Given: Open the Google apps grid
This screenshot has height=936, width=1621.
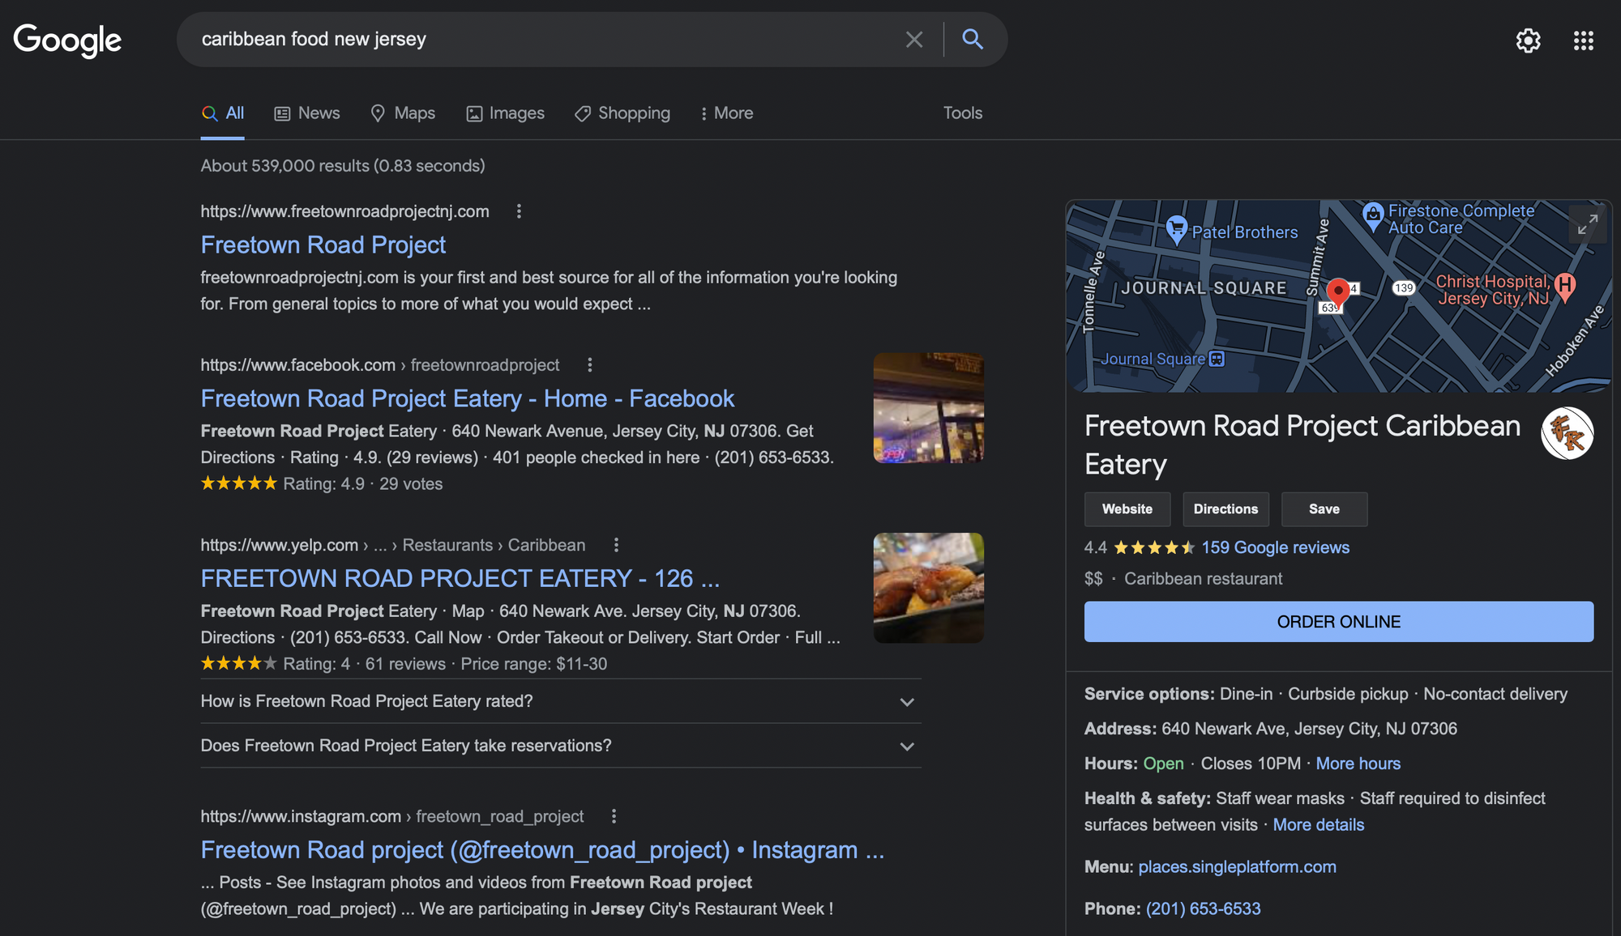Looking at the screenshot, I should (1583, 40).
